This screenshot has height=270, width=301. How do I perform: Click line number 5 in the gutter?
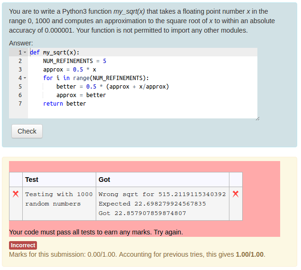[x=20, y=87]
